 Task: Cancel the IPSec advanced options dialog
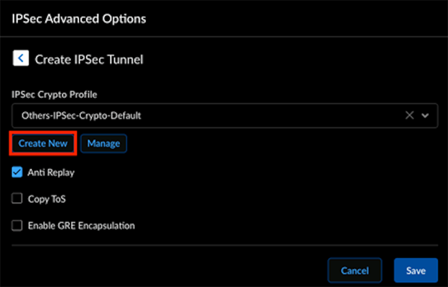coord(354,270)
